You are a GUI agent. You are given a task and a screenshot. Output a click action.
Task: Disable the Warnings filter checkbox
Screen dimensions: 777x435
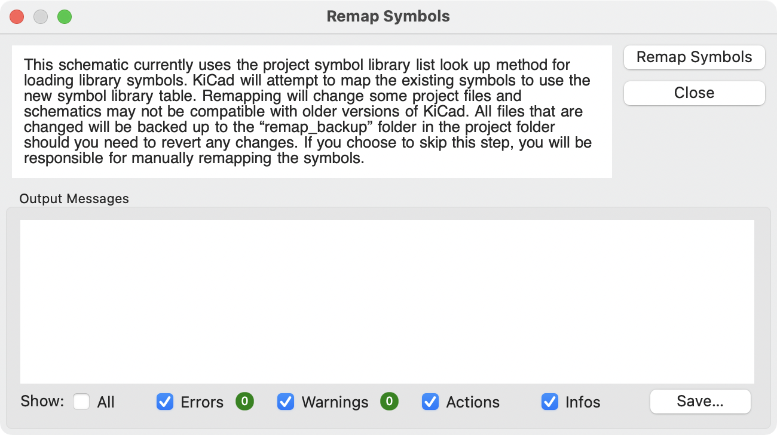[286, 402]
